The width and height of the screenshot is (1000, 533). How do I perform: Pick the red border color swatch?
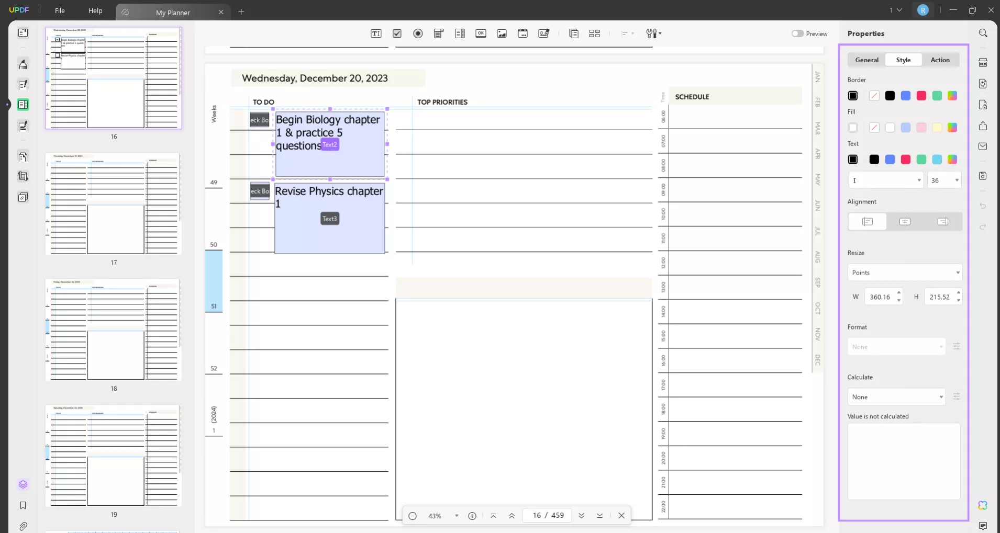tap(921, 96)
